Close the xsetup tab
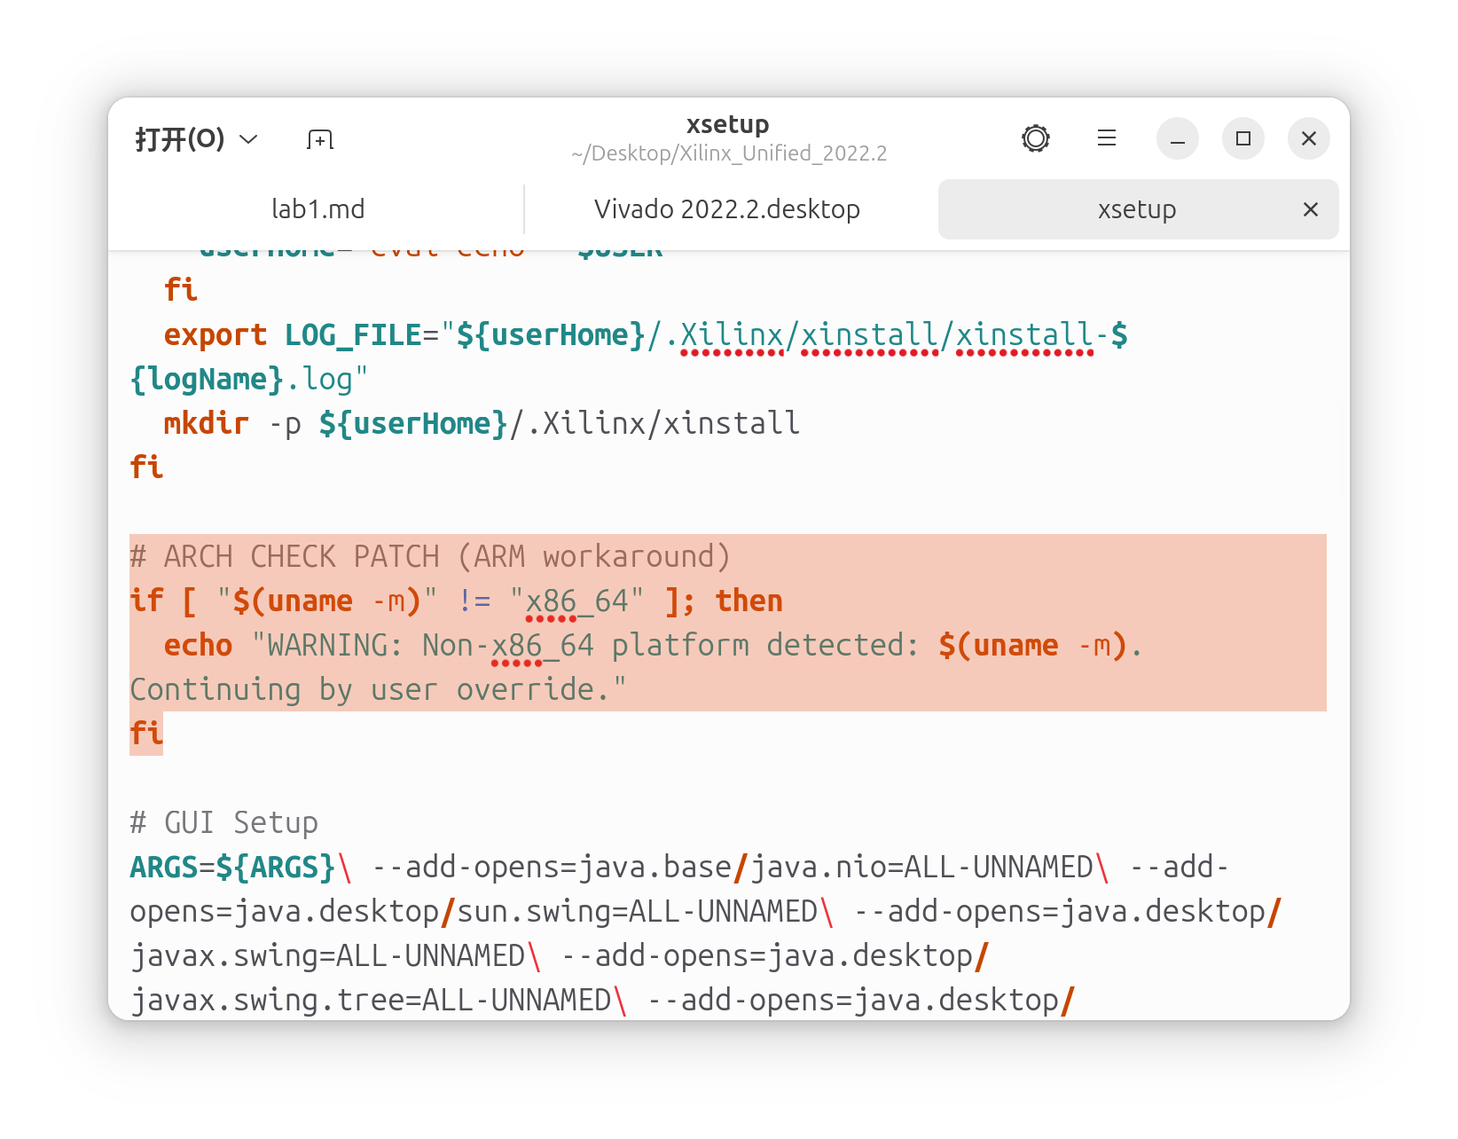The image size is (1458, 1139). pyautogui.click(x=1311, y=209)
